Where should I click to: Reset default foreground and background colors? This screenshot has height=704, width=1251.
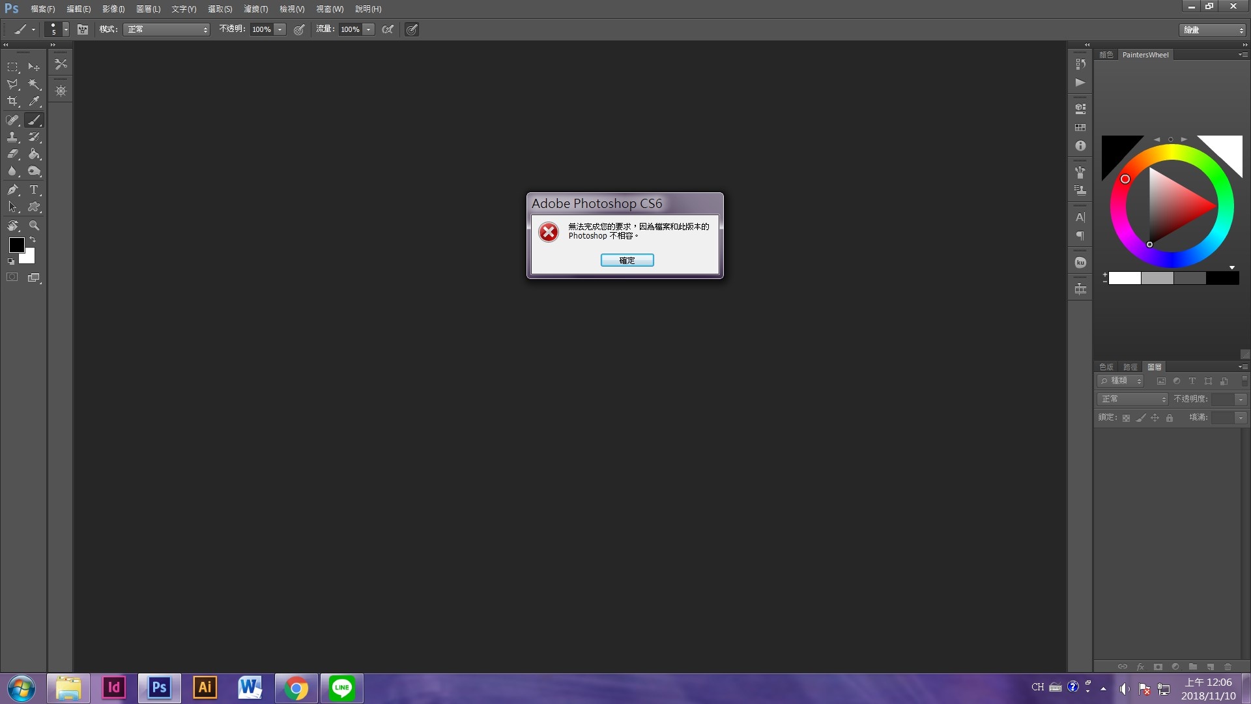[10, 261]
